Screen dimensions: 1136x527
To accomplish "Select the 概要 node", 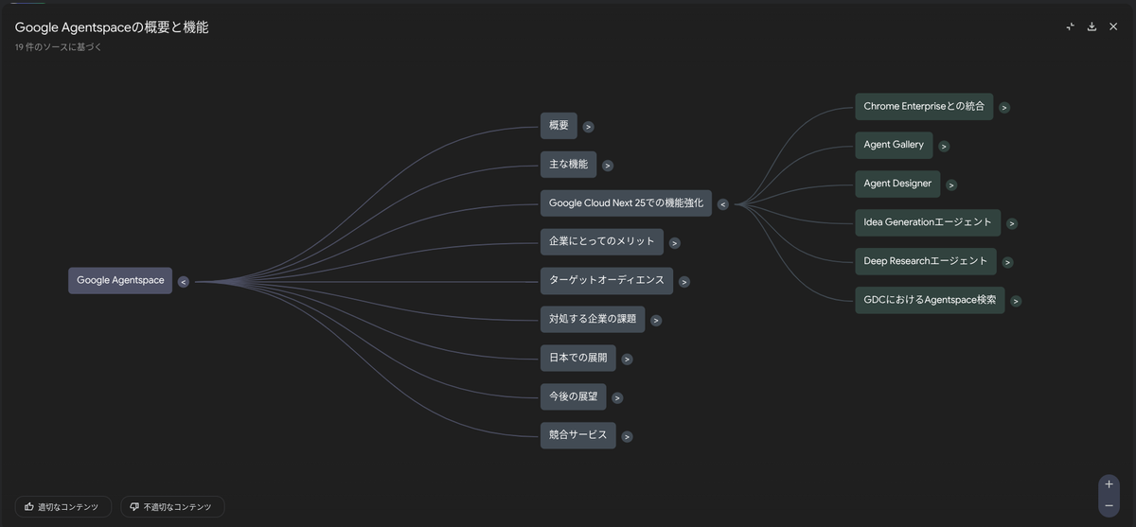I will 559,125.
